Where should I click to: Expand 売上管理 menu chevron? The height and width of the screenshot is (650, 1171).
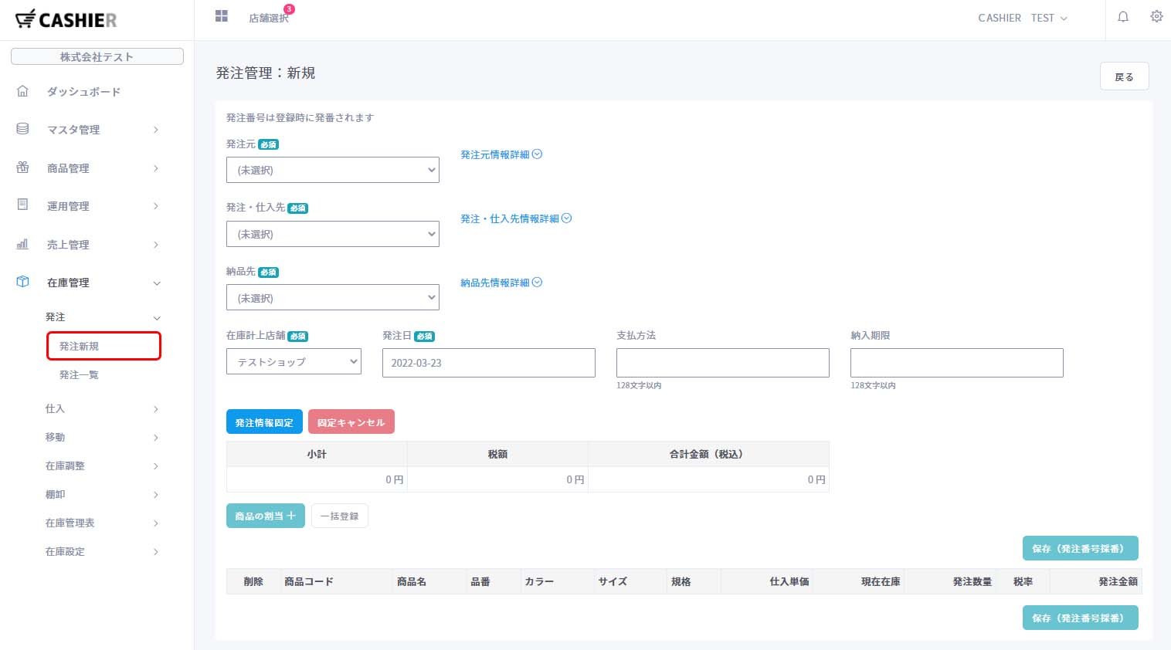click(x=156, y=245)
